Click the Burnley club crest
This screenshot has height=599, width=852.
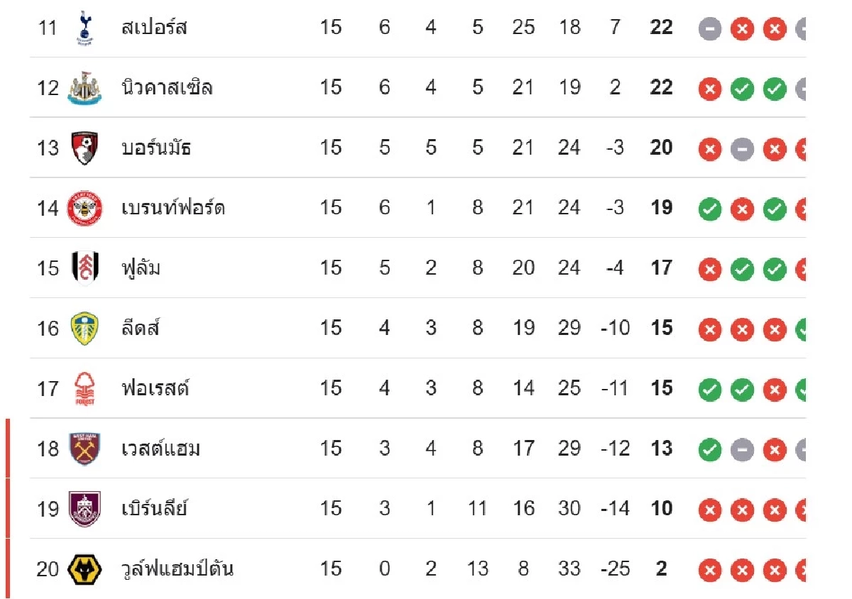tap(84, 509)
